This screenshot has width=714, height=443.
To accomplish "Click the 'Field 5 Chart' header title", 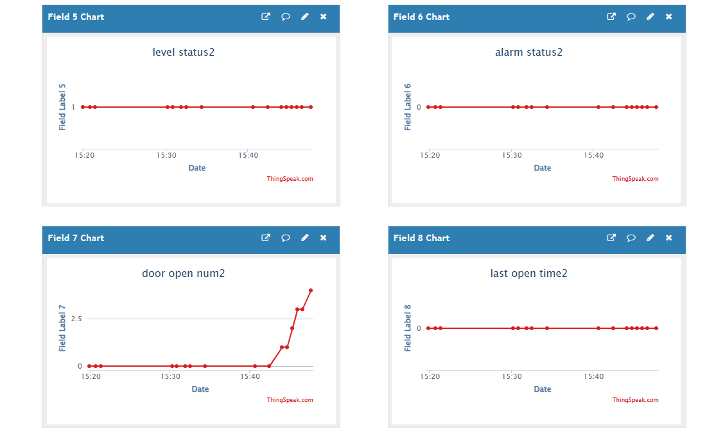I will pos(76,17).
